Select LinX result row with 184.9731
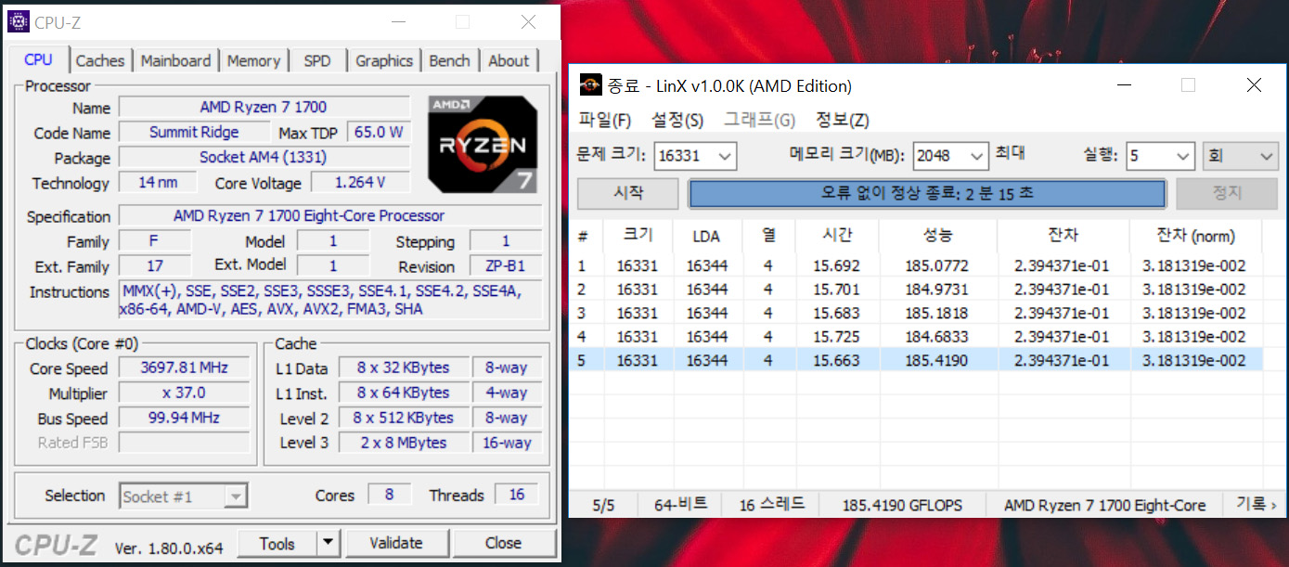The width and height of the screenshot is (1289, 567). click(915, 290)
